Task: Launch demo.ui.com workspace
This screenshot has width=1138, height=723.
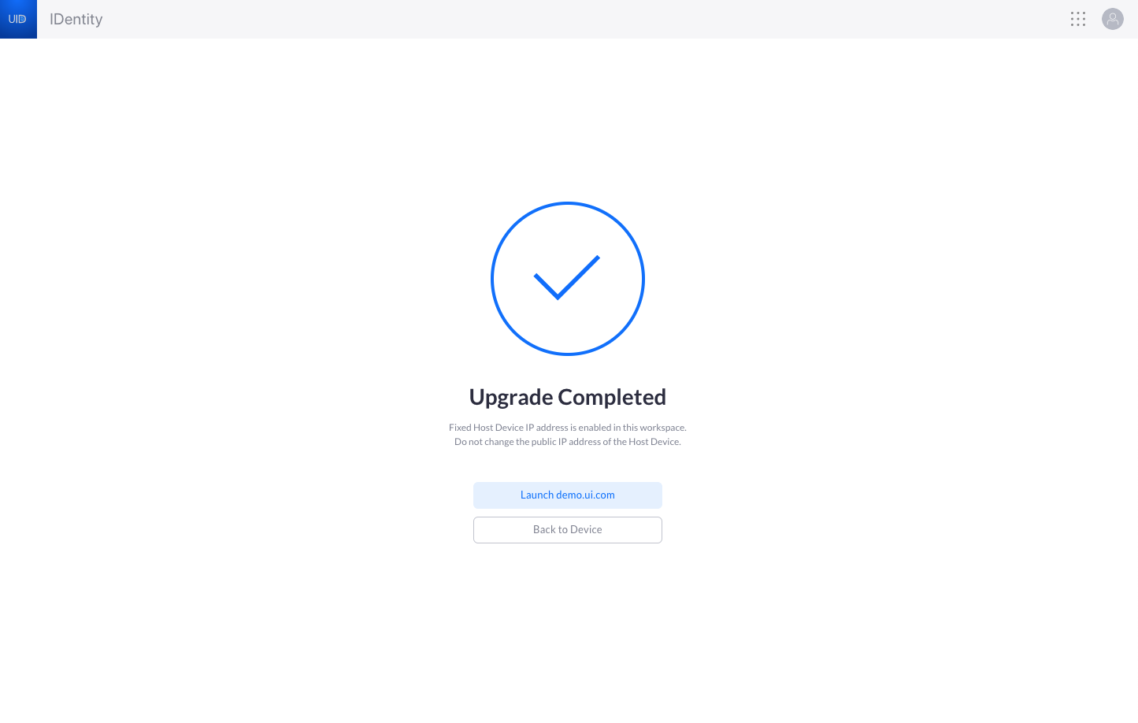Action: 568,495
